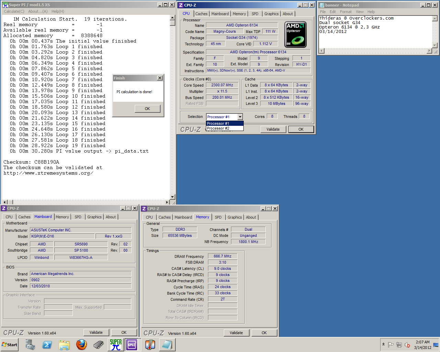Launch PowerShell from the taskbar
Image resolution: width=440 pixels, height=352 pixels.
tap(47, 344)
